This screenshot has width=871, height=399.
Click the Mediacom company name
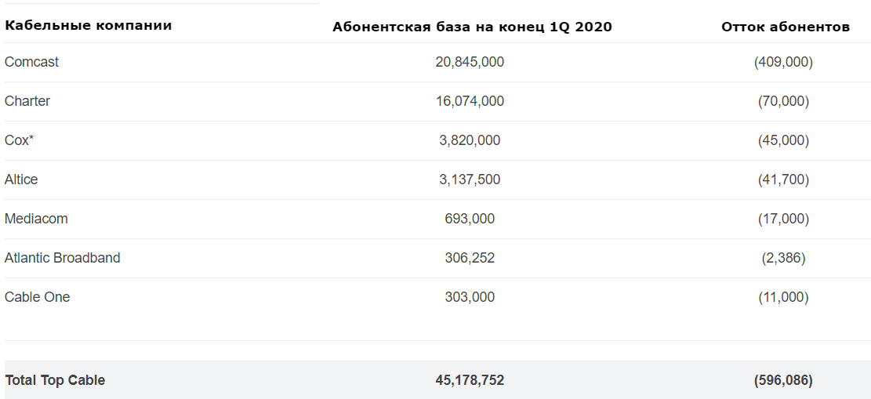36,219
